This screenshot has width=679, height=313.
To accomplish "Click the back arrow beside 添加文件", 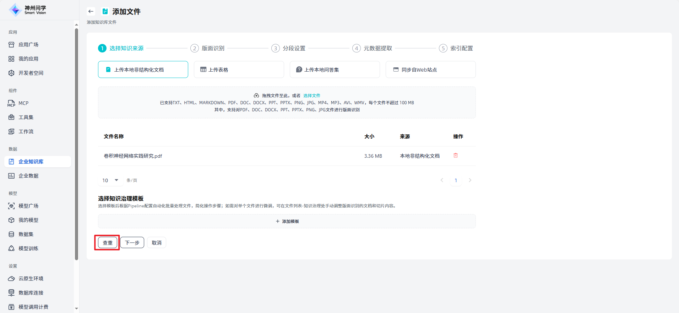I will (91, 11).
